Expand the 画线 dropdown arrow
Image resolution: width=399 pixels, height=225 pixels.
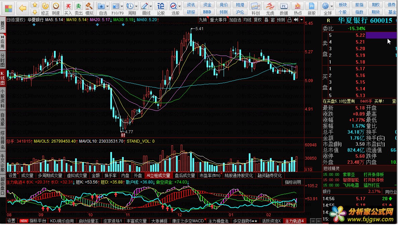[x=151, y=6]
